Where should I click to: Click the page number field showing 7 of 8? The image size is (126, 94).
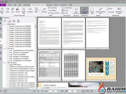click(x=53, y=91)
